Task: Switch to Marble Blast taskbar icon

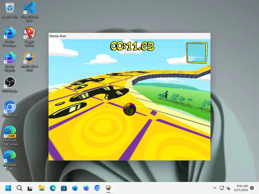Action: 108,188
